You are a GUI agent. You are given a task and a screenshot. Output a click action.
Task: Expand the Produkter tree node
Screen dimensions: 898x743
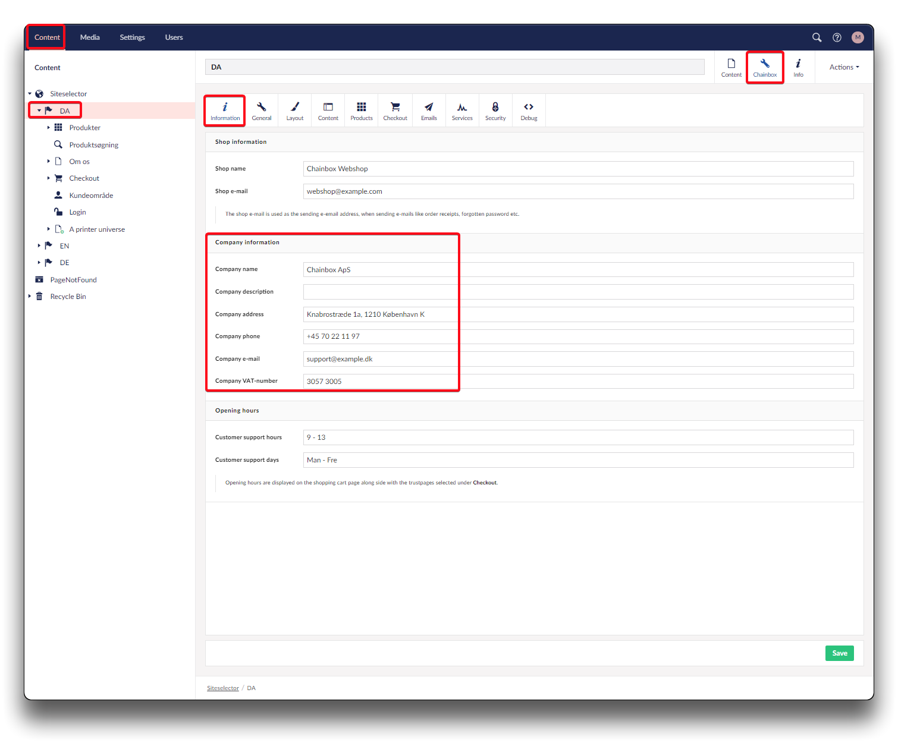[x=49, y=128]
